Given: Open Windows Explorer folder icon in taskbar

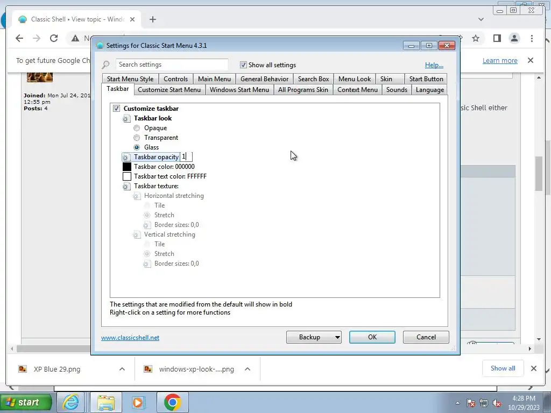Looking at the screenshot, I should tap(106, 402).
